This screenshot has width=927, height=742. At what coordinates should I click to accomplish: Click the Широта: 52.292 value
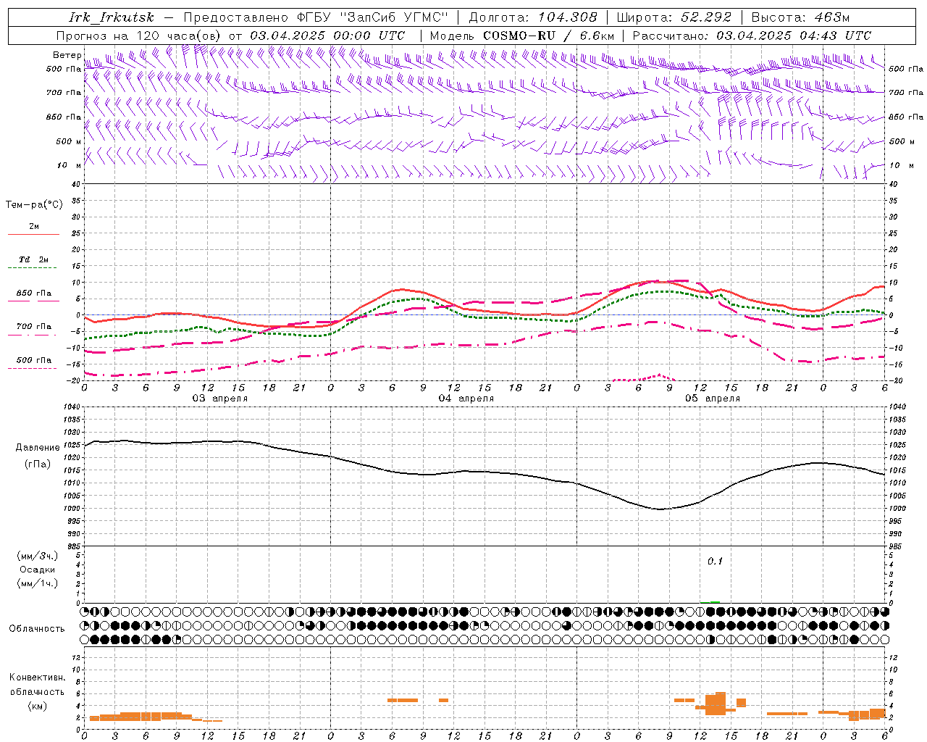(x=674, y=17)
